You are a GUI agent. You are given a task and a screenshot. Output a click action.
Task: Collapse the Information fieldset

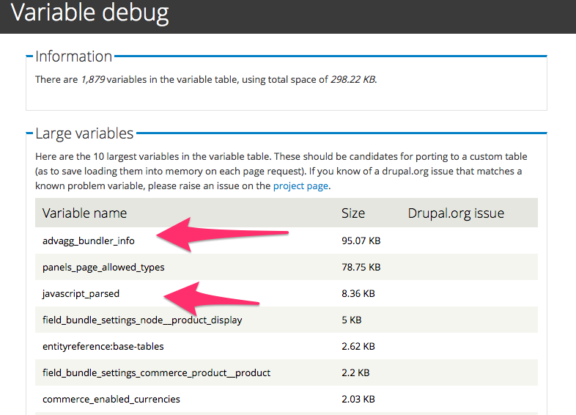click(73, 56)
